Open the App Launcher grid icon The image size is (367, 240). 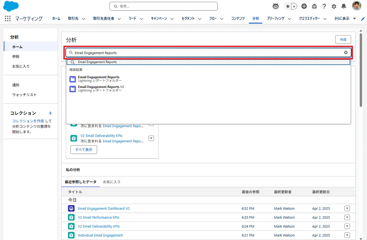tap(8, 19)
